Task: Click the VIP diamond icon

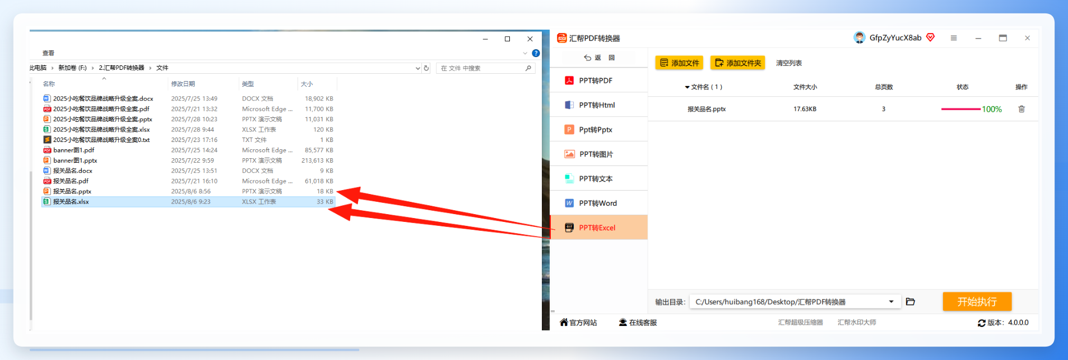Action: click(x=931, y=37)
